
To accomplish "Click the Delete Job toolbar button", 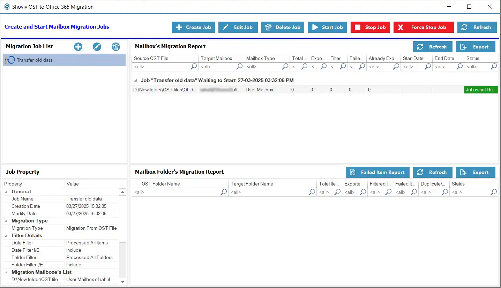I will coord(283,27).
